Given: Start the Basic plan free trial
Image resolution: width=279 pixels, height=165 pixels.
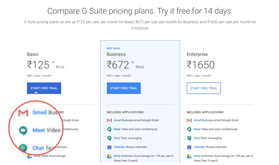Looking at the screenshot, I should (x=44, y=88).
